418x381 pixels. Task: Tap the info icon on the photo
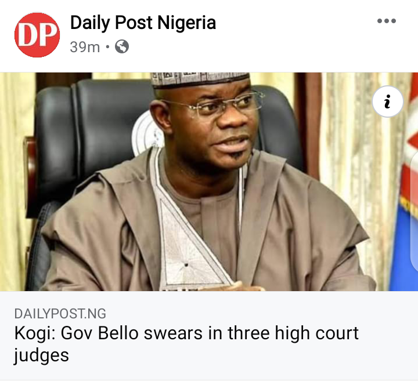pyautogui.click(x=388, y=101)
